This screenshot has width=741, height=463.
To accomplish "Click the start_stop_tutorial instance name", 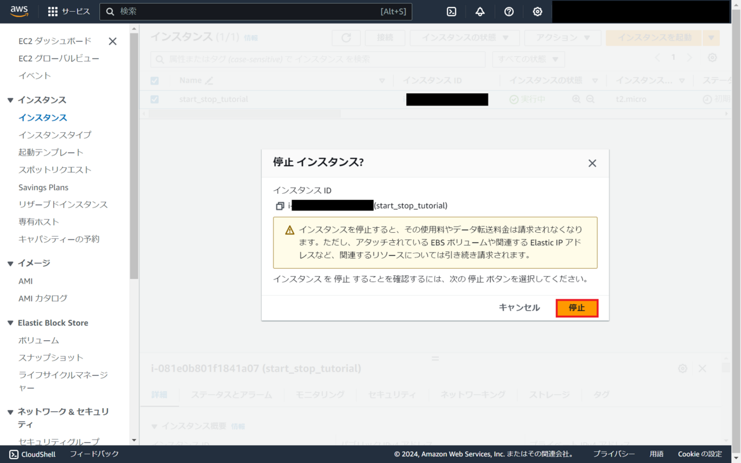I will tap(214, 99).
